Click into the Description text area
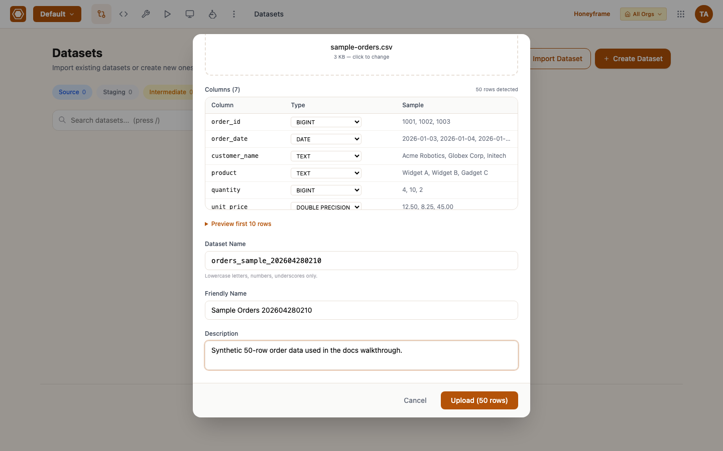The height and width of the screenshot is (451, 723). [361, 355]
